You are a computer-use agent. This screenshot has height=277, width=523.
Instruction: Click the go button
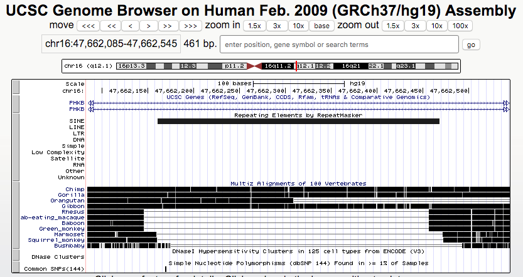click(x=471, y=44)
